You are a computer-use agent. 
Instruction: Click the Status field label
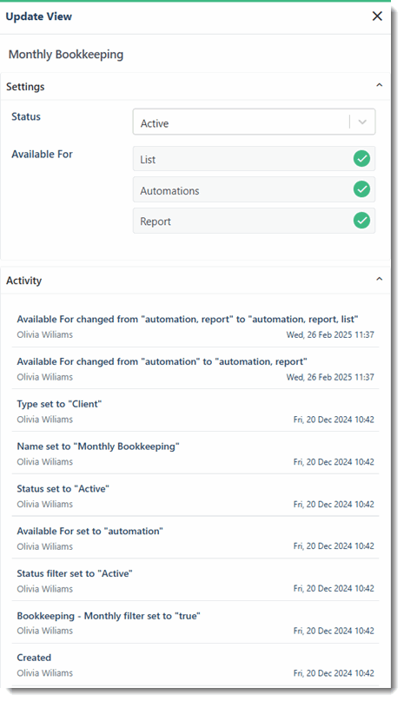26,116
